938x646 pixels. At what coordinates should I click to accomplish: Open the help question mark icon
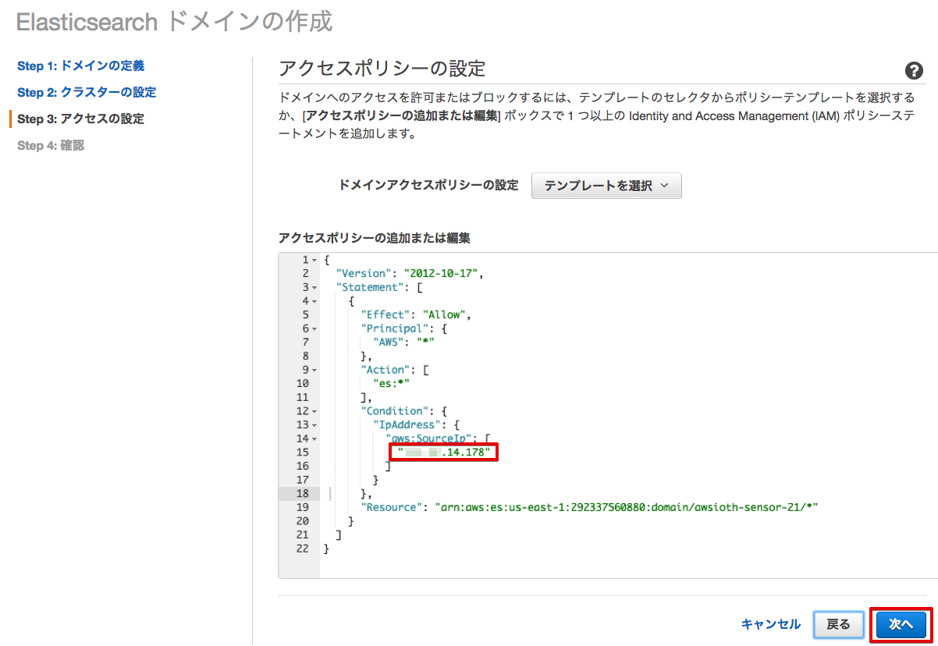[x=914, y=71]
